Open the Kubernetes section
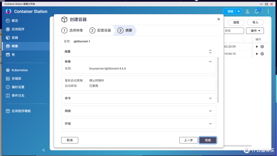277x156 pixels. click(x=26, y=70)
